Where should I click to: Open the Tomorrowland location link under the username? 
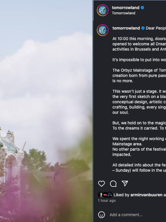[x=123, y=13]
